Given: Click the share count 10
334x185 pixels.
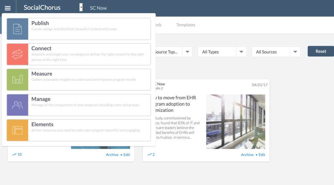Looking at the screenshot, I should pos(20,155).
